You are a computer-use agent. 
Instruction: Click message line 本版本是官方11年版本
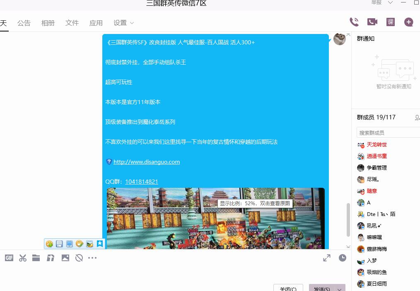133,102
